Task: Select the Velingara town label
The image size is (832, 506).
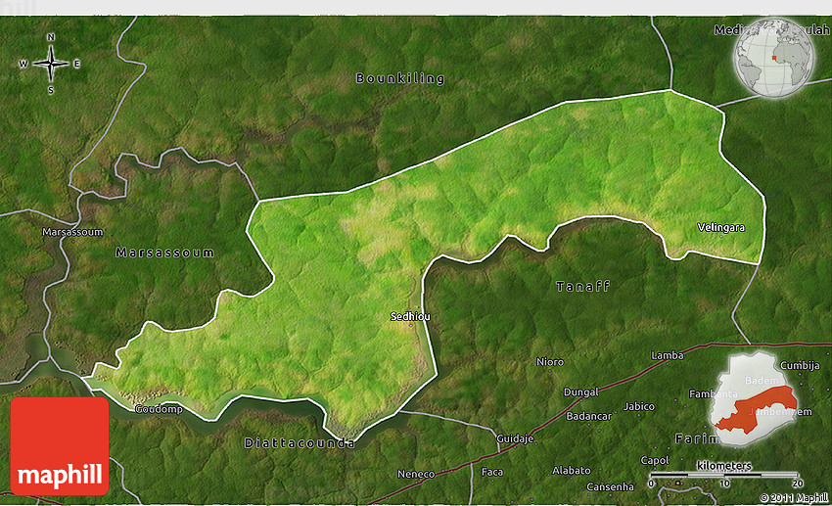Action: click(720, 227)
